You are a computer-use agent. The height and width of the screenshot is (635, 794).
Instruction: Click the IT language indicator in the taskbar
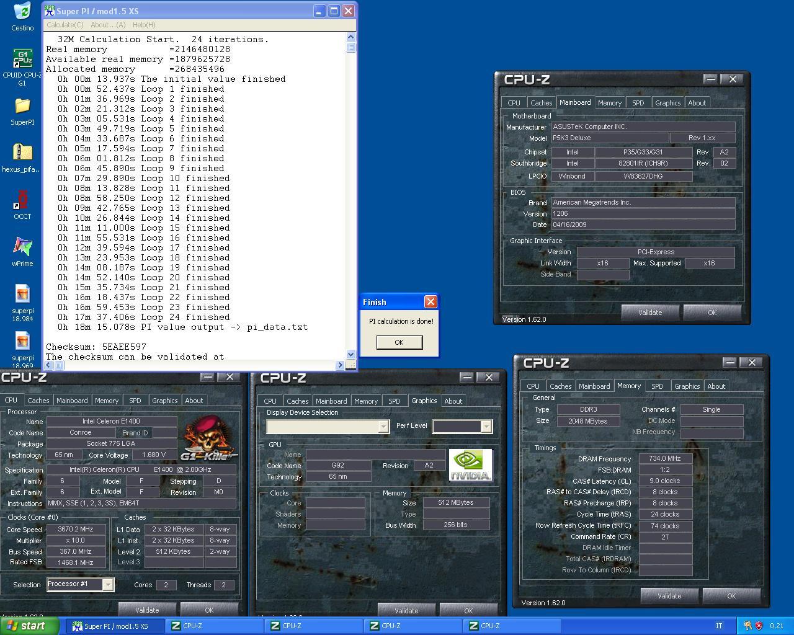click(719, 626)
